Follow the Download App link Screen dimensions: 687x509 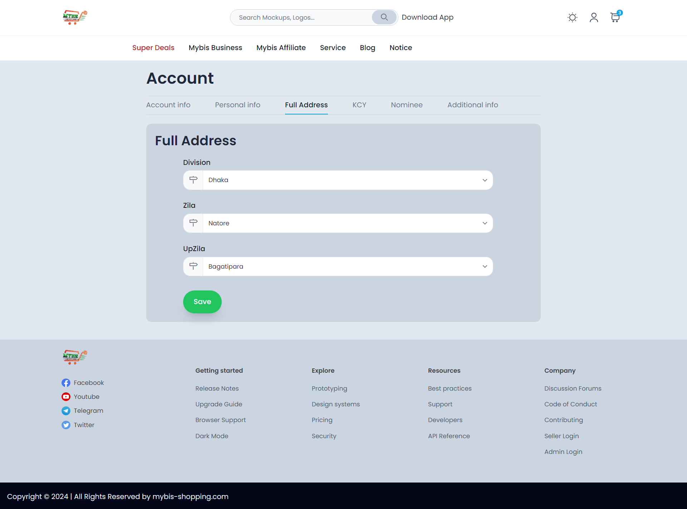[x=427, y=17]
